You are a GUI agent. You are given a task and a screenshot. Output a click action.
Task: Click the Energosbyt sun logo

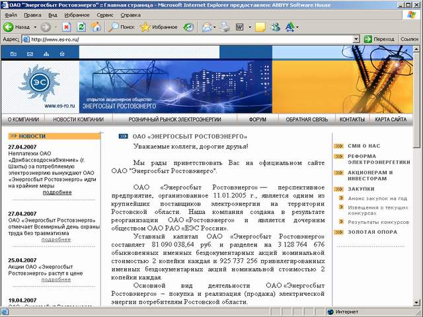click(40, 83)
